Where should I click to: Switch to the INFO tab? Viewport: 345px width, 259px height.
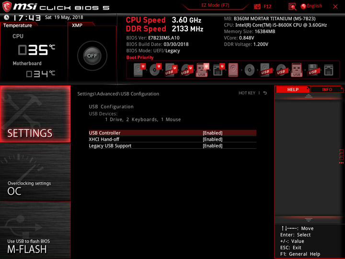[327, 89]
